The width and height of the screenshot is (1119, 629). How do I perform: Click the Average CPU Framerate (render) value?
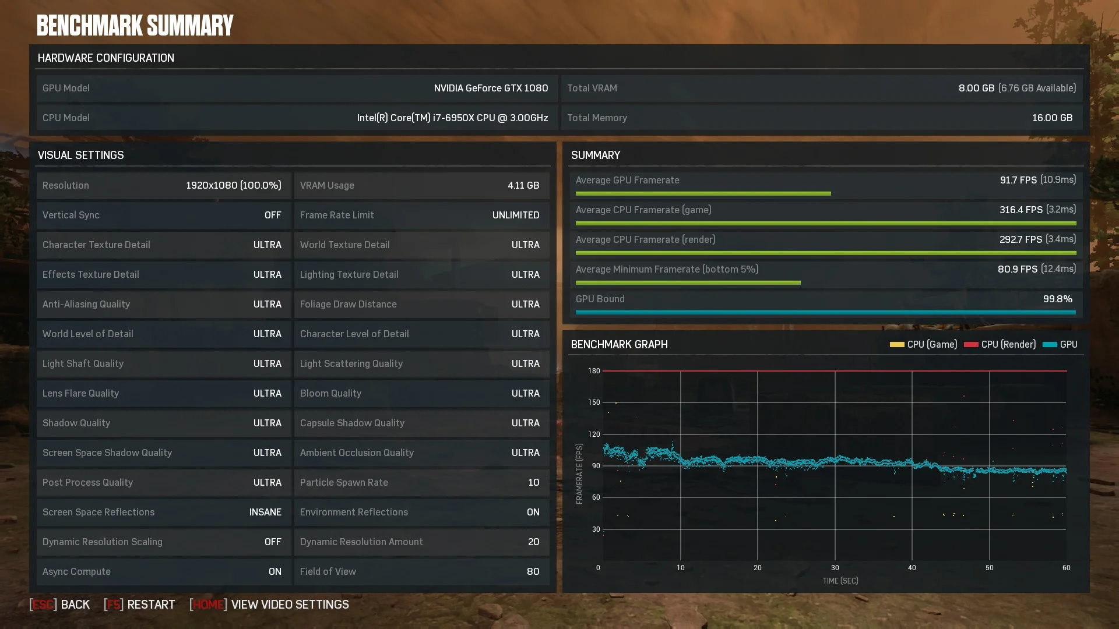tap(1037, 239)
